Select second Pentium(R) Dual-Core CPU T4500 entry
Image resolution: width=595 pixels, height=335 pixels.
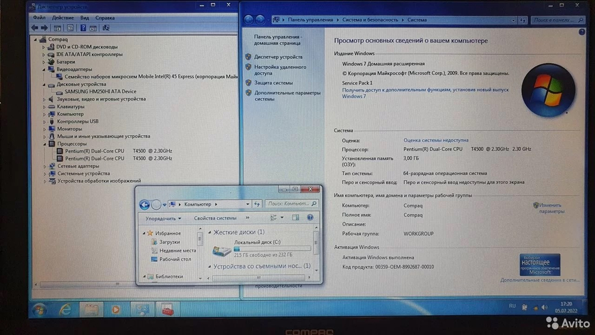[118, 159]
